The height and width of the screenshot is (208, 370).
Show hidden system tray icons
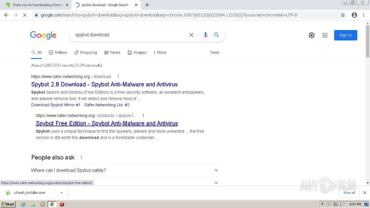click(322, 204)
